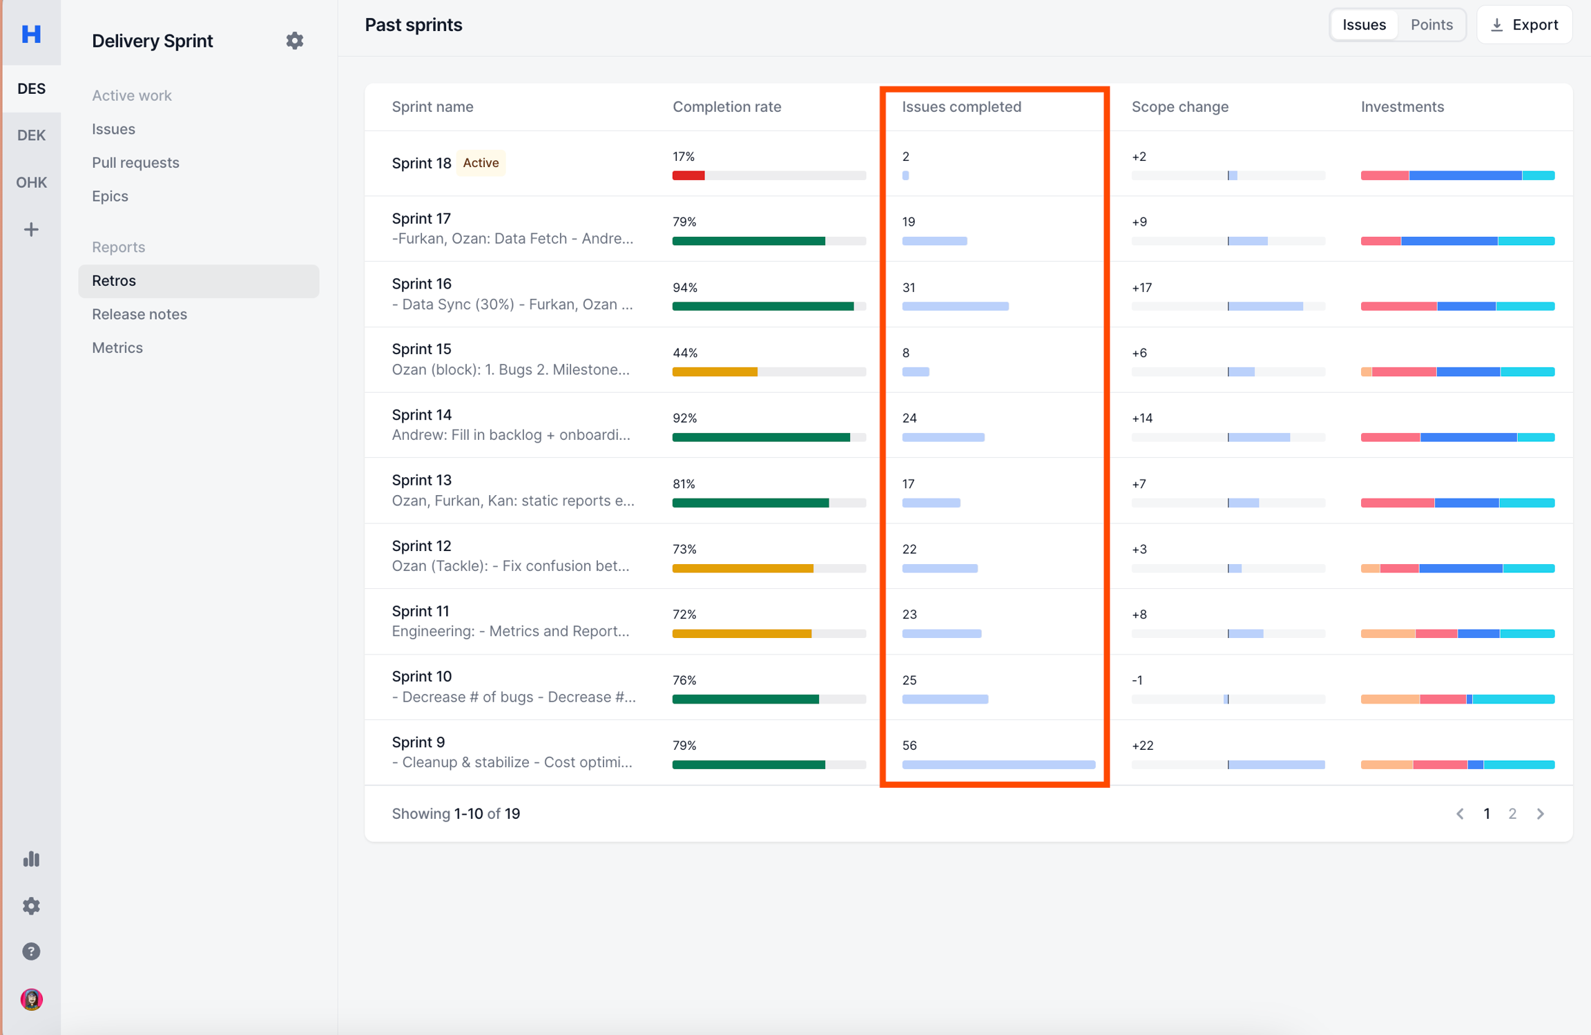Select the DEK team tab
Screen dimensions: 1591x1035
click(31, 135)
